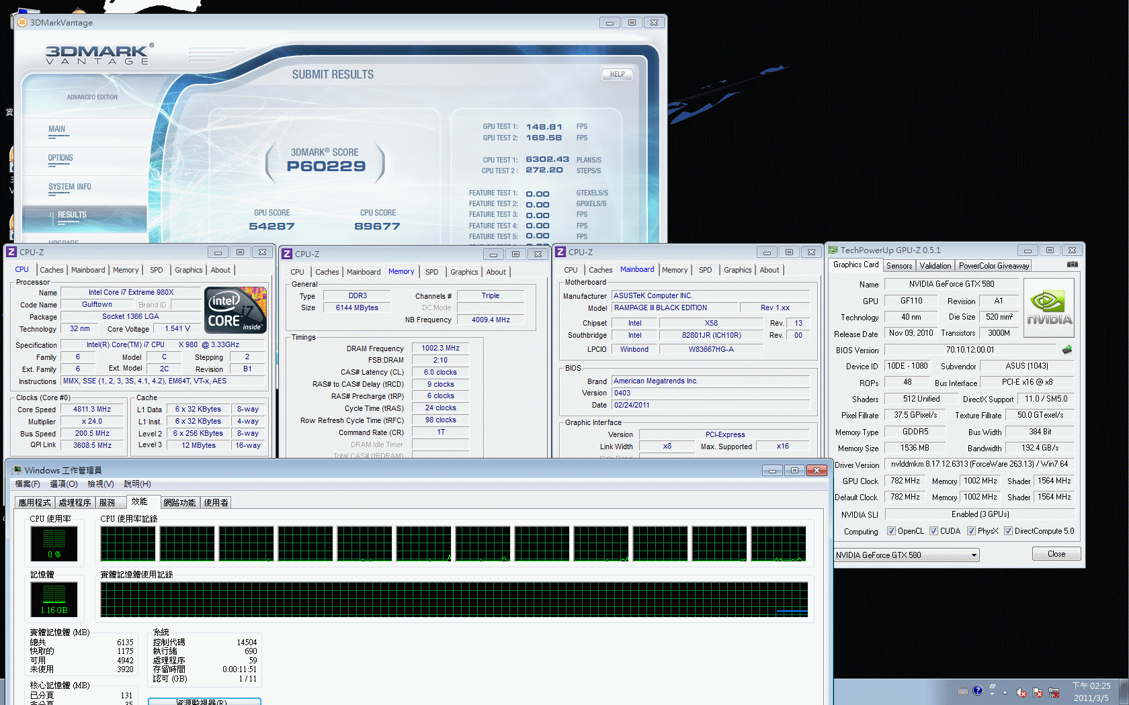Click the GPU Name field NVIDIA GeForce GTX 580
This screenshot has width=1129, height=705.
click(x=952, y=284)
